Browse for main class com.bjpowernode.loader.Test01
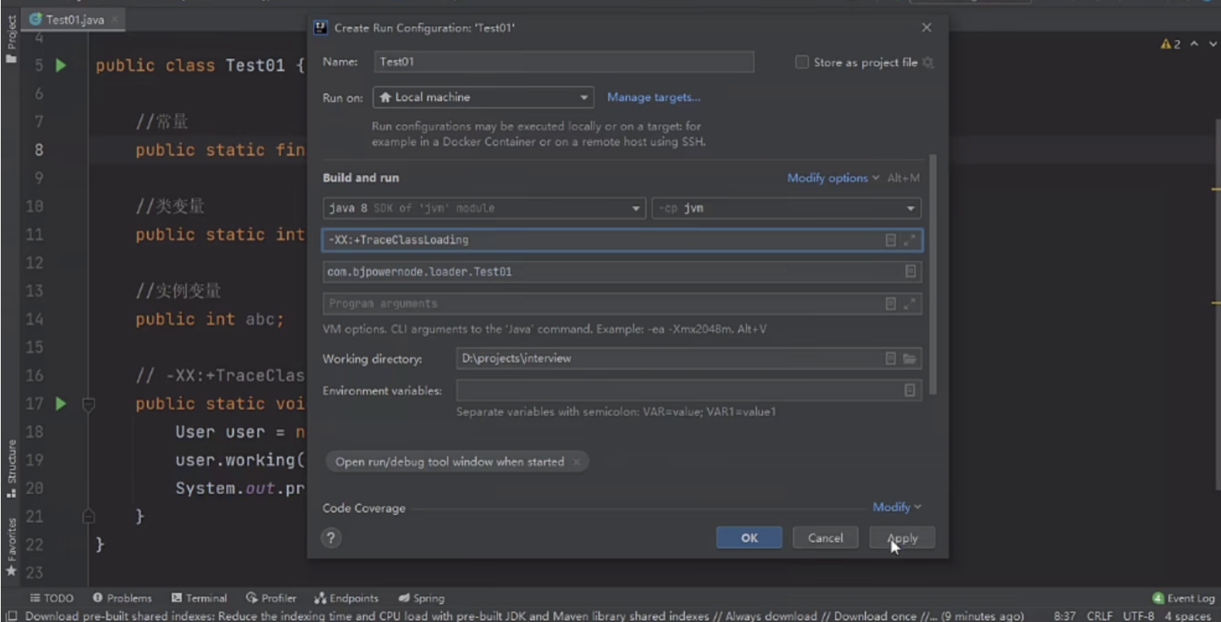1221x622 pixels. [910, 271]
